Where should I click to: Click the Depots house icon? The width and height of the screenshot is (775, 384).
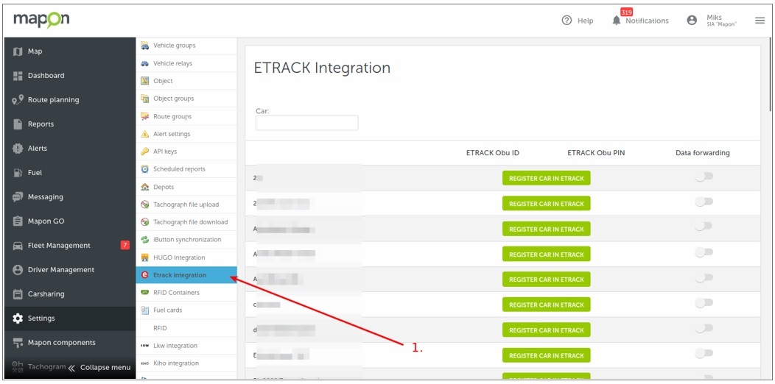point(145,187)
